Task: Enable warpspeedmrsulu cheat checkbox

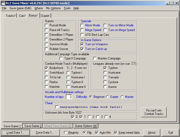Action: (57, 107)
